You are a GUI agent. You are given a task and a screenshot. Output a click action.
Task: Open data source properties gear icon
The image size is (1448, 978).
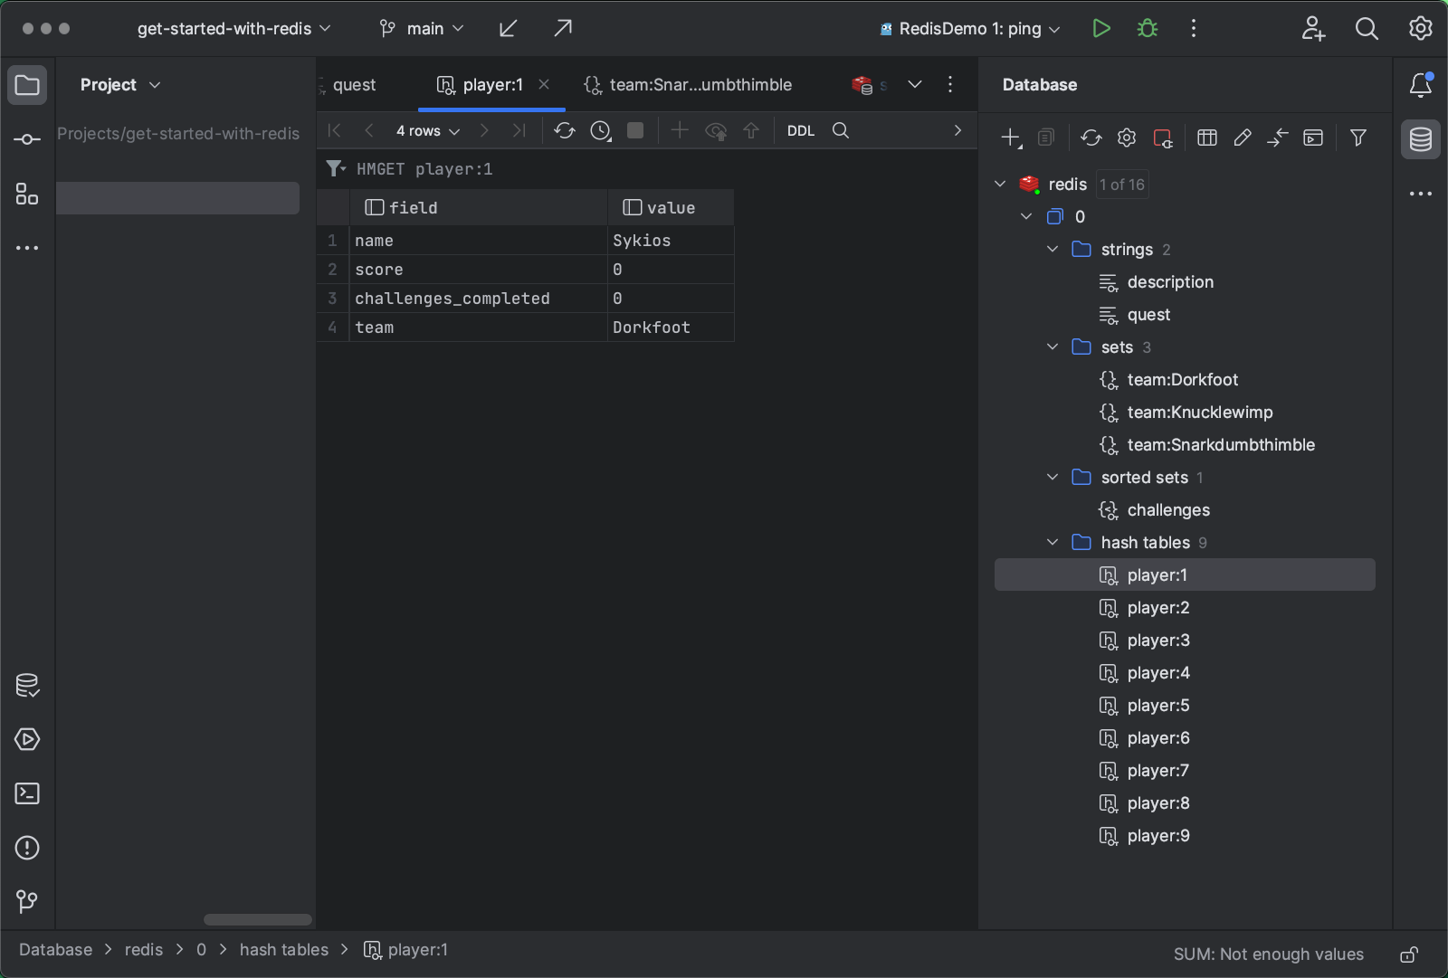[x=1127, y=138]
